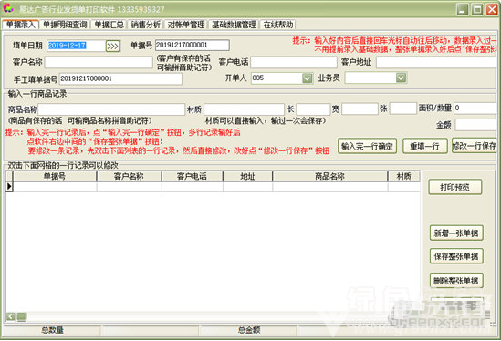This screenshot has height=341, width=501.
Task: Click the >>> date picker button
Action: click(x=112, y=46)
